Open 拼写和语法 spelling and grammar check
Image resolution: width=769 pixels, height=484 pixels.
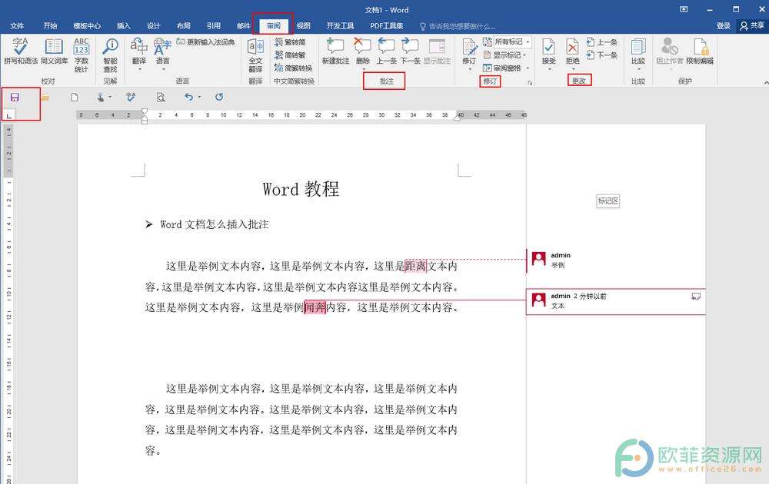point(20,51)
